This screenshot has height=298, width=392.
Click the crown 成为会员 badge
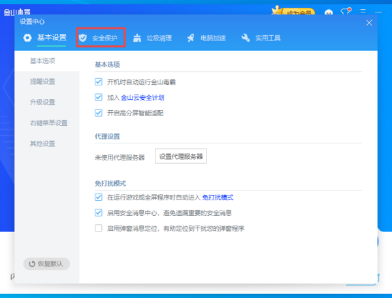(294, 11)
